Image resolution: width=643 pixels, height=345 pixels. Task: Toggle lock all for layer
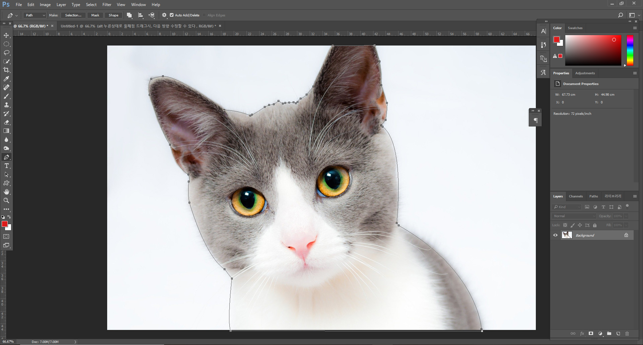tap(595, 225)
